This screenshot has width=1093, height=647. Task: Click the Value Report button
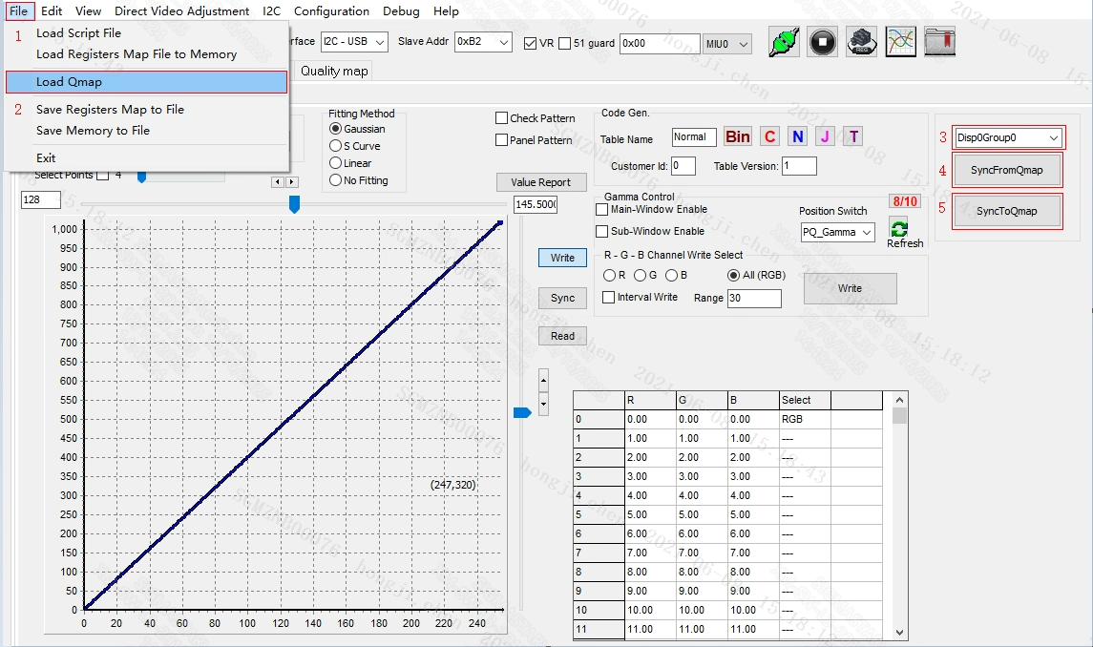coord(540,182)
